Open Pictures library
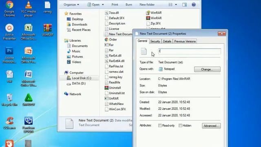261x147 pixels. pyautogui.click(x=75, y=56)
